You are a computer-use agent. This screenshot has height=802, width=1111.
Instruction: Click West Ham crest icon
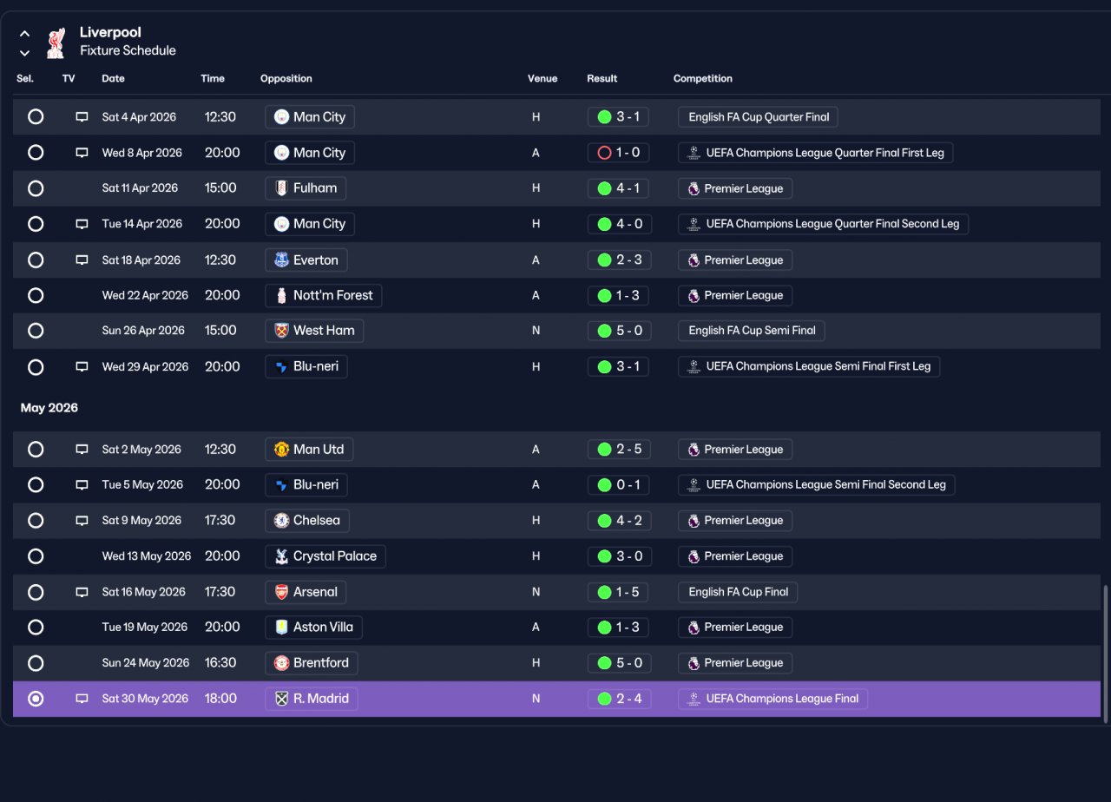pos(281,331)
